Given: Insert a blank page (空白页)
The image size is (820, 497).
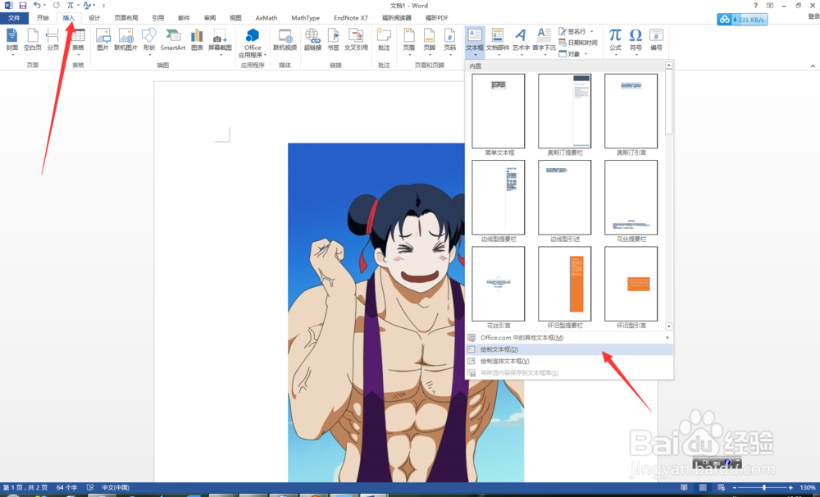Looking at the screenshot, I should [x=33, y=41].
